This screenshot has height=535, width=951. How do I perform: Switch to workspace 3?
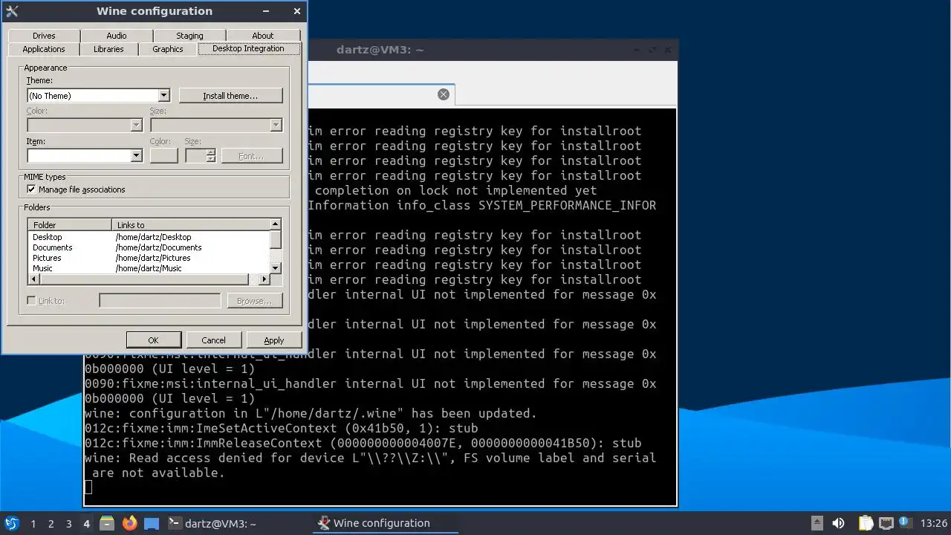[68, 524]
